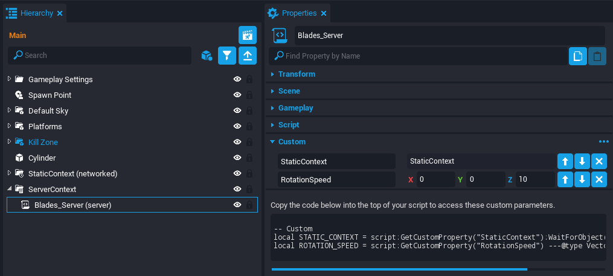
Task: Collapse the ServerContext tree node
Action: tap(9, 189)
